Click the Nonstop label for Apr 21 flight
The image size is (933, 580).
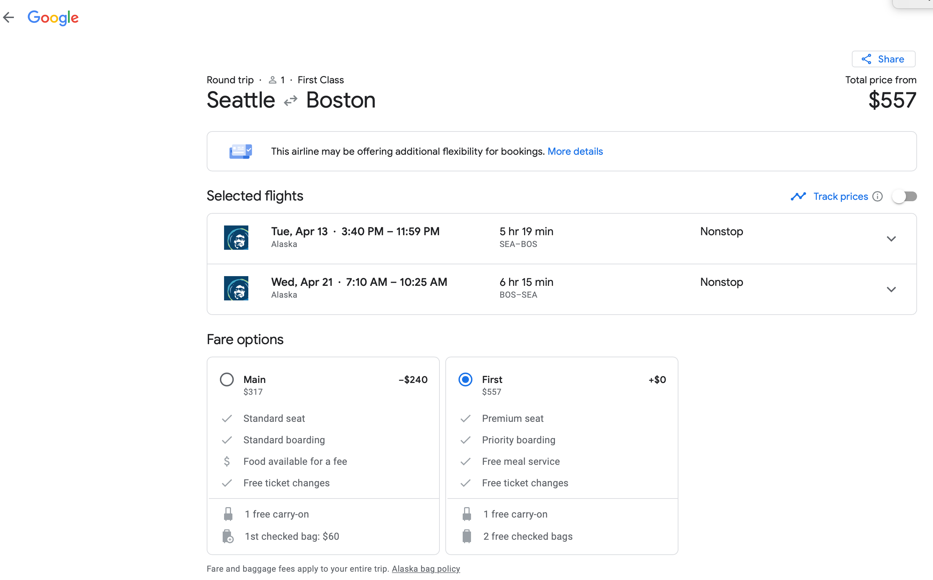tap(721, 282)
